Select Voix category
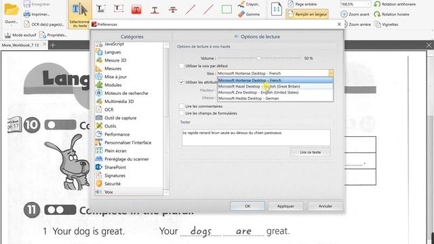 [x=129, y=192]
